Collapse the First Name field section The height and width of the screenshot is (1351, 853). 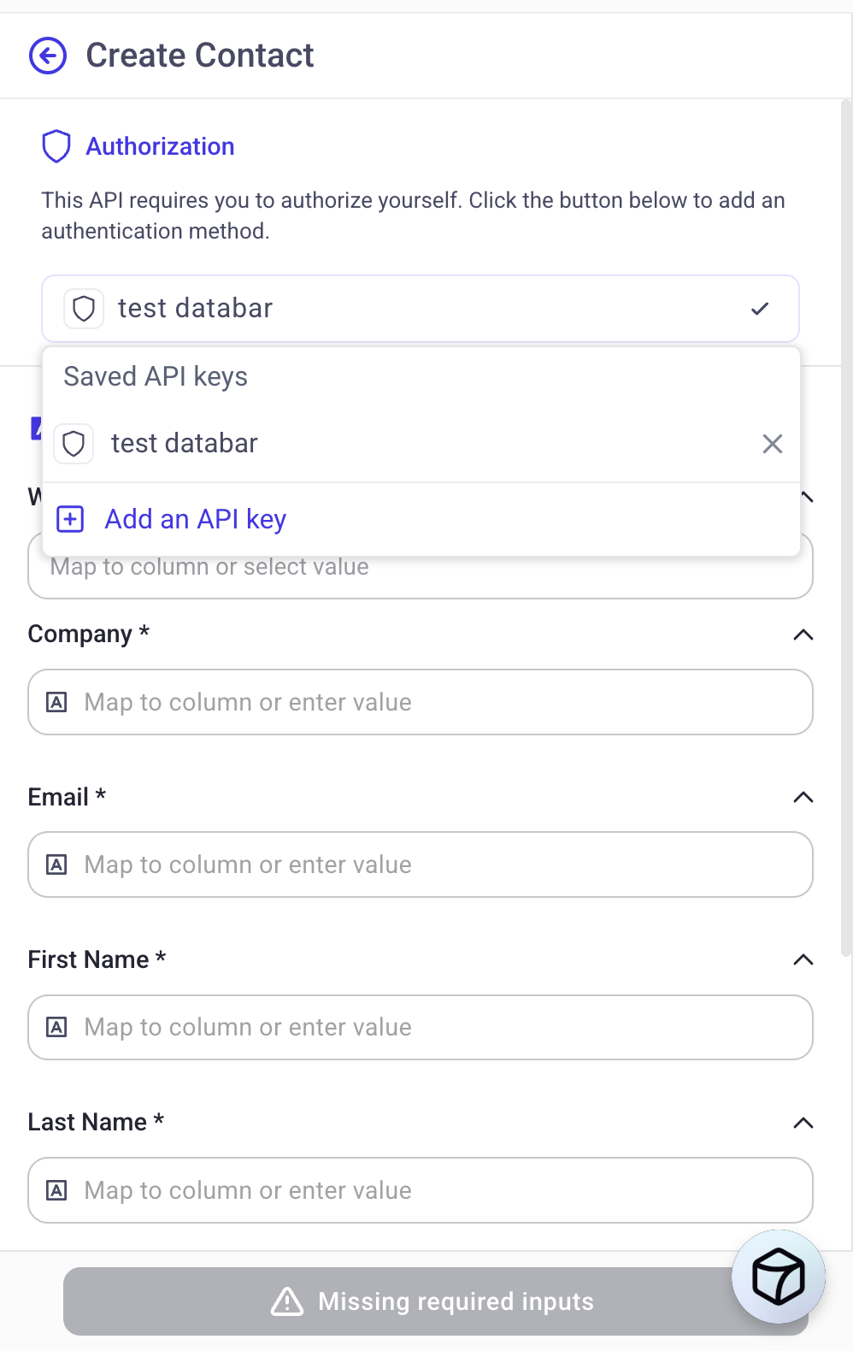coord(803,959)
